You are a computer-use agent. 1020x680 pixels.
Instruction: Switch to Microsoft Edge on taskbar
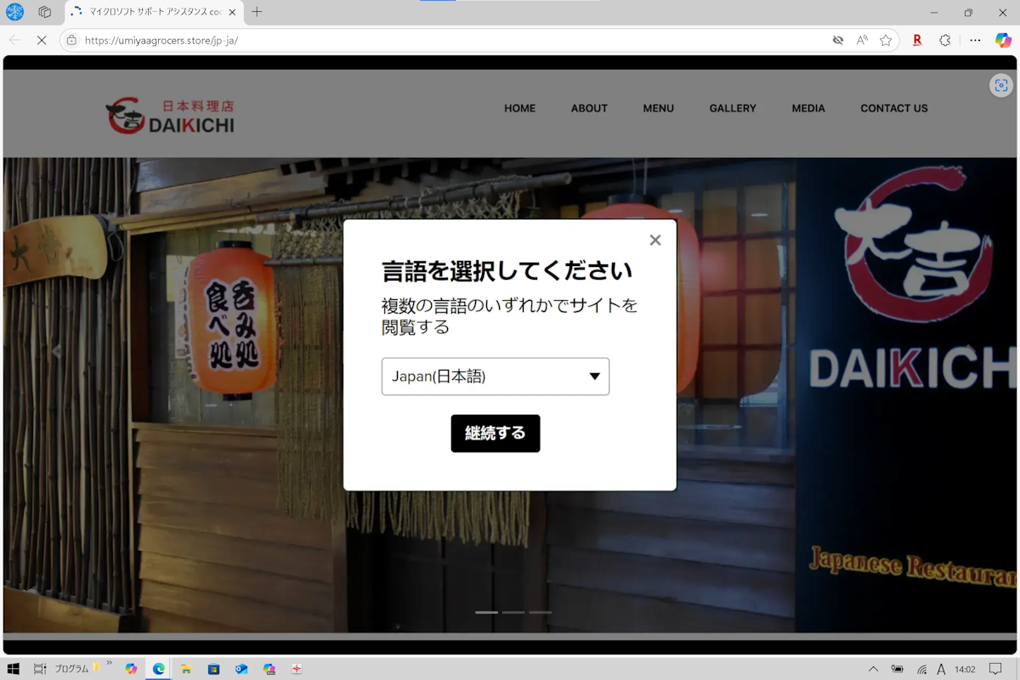click(159, 669)
